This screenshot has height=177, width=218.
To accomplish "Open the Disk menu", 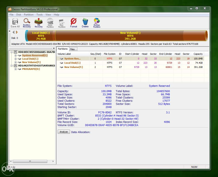I will (19, 15).
